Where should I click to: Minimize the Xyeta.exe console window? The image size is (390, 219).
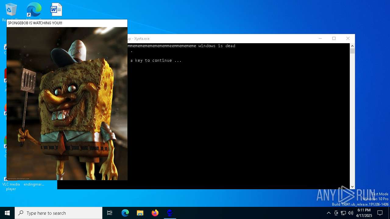click(x=320, y=38)
